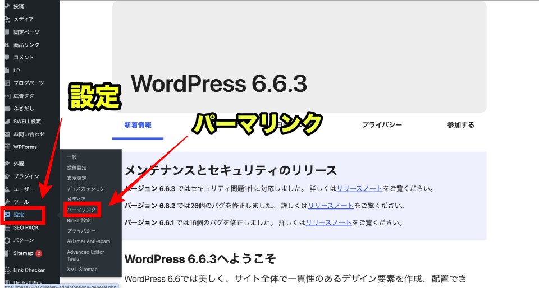Open LP menu item
The width and height of the screenshot is (539, 288).
click(x=16, y=70)
